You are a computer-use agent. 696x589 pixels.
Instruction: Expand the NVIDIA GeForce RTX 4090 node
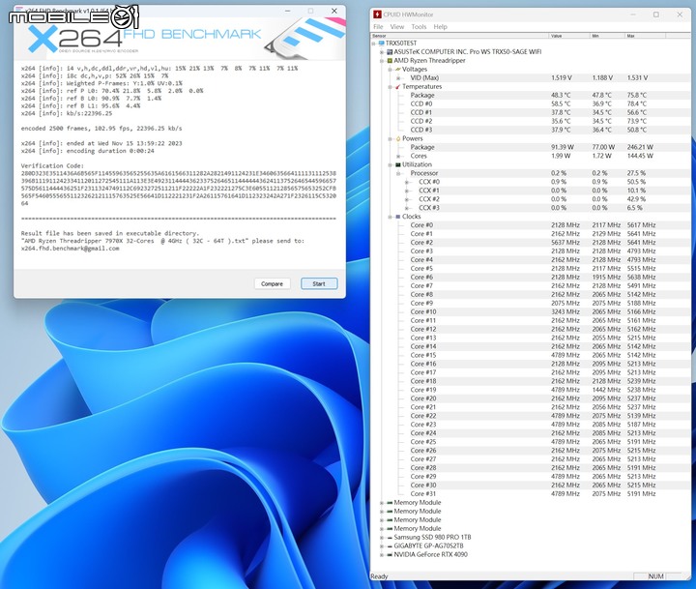coord(382,555)
